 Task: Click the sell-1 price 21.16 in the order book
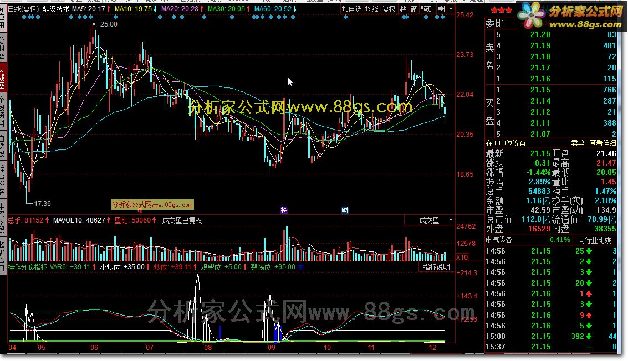pyautogui.click(x=540, y=79)
